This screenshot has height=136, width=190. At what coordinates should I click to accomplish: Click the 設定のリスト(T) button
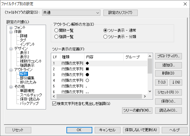[x=121, y=13]
